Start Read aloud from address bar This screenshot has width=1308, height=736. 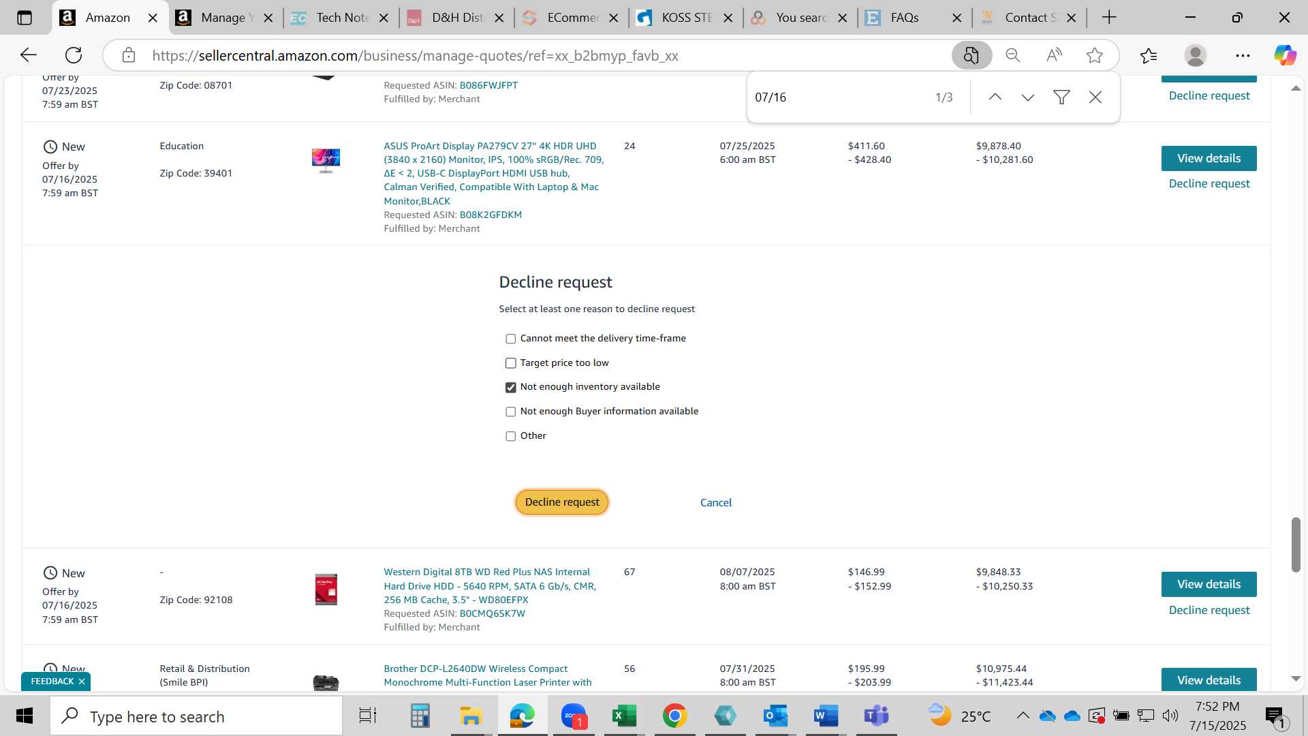[1054, 55]
